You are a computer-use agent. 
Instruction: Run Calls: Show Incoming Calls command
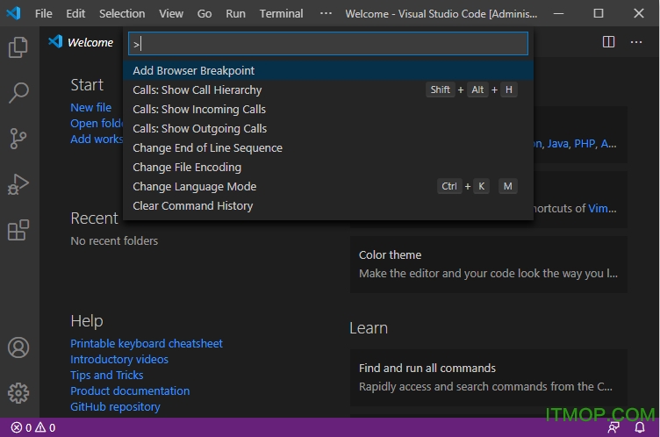coord(328,110)
